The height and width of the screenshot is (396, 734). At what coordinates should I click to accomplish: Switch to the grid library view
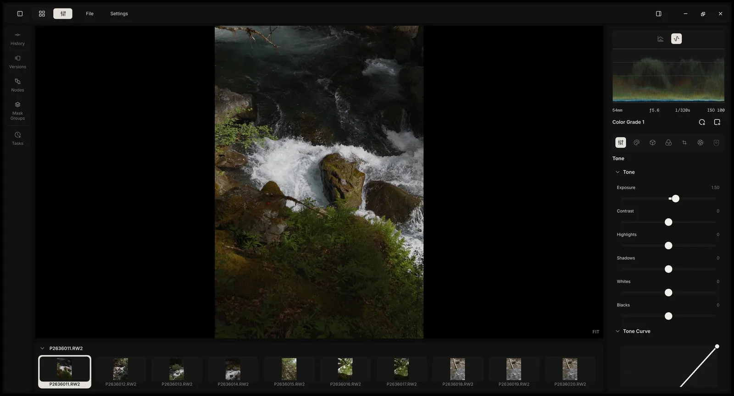click(x=42, y=14)
